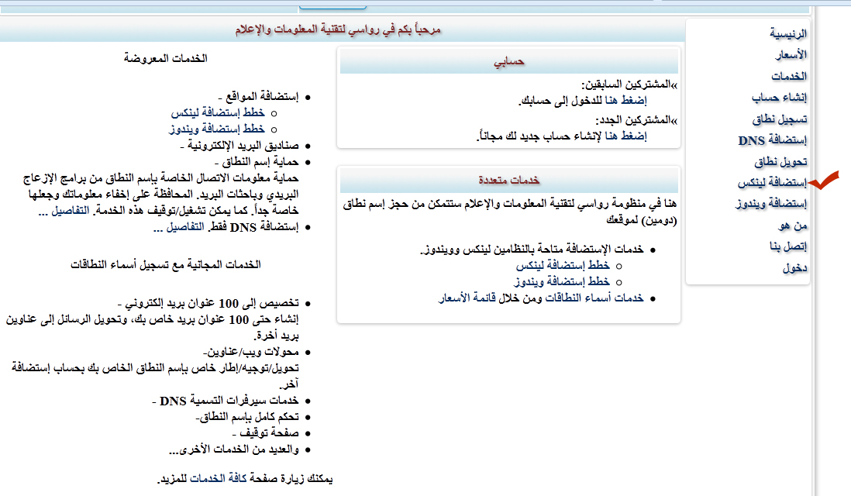This screenshot has height=496, width=851.
Task: Select صناديق البريد الإلكترونية list item
Action: click(239, 146)
